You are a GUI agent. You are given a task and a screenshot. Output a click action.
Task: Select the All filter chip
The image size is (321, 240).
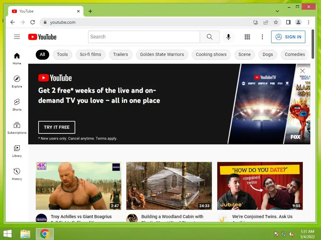[x=42, y=54]
